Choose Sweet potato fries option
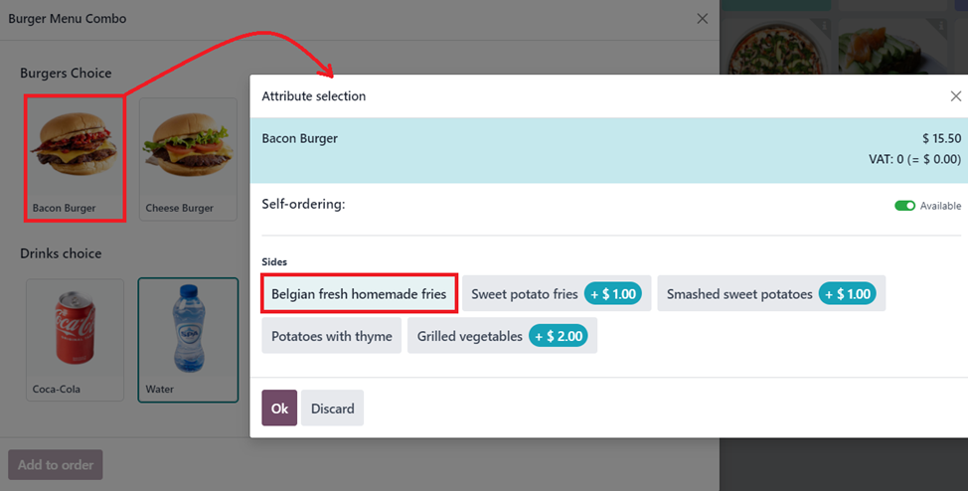Viewport: 968px width, 491px height. [x=557, y=294]
